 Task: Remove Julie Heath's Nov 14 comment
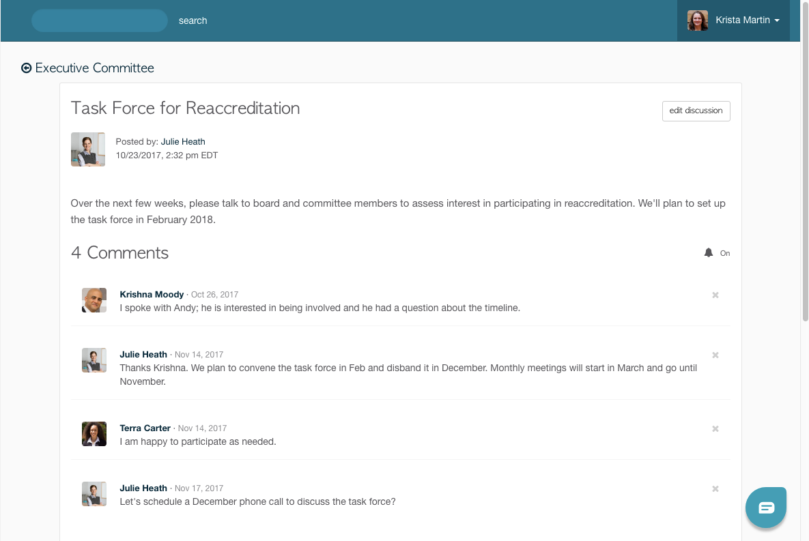(x=715, y=355)
